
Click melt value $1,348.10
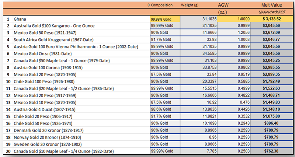(x=272, y=109)
